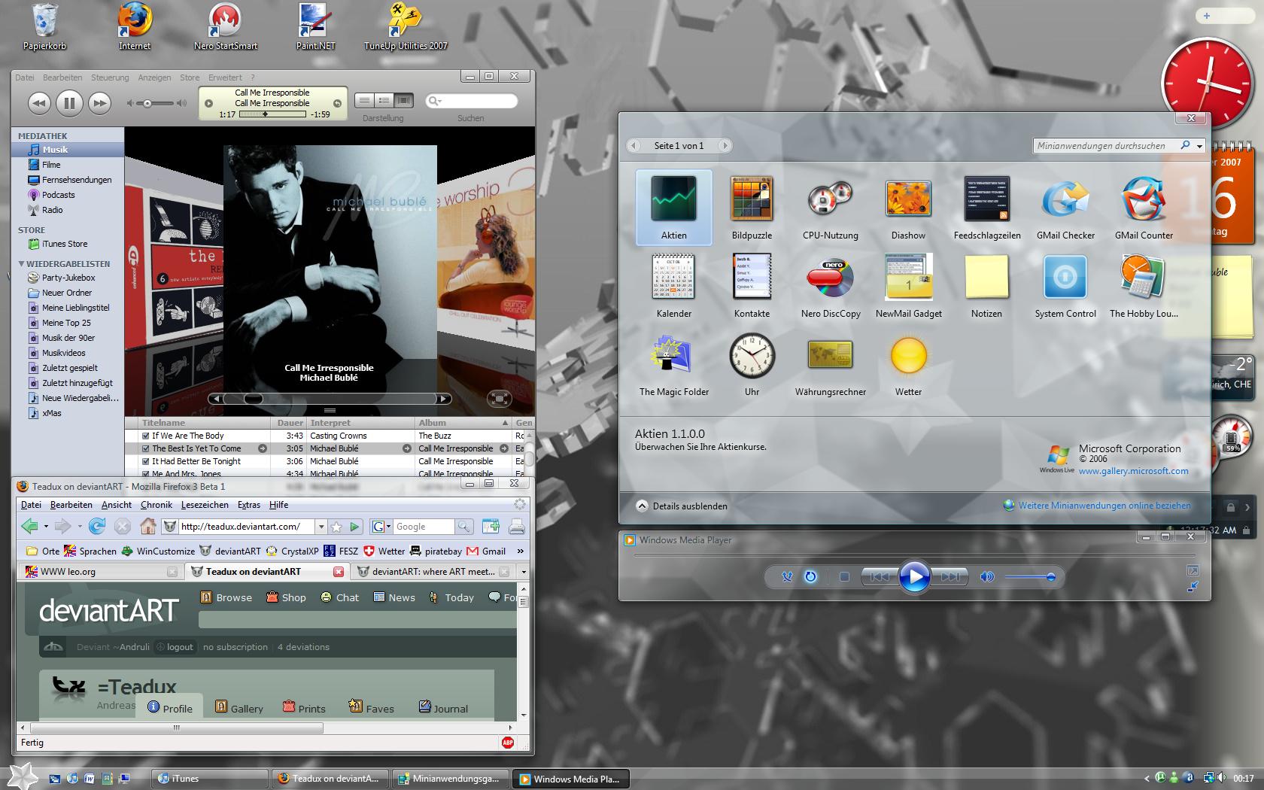
Task: Toggle full screen Cover Flow in iTunes
Action: click(x=500, y=399)
